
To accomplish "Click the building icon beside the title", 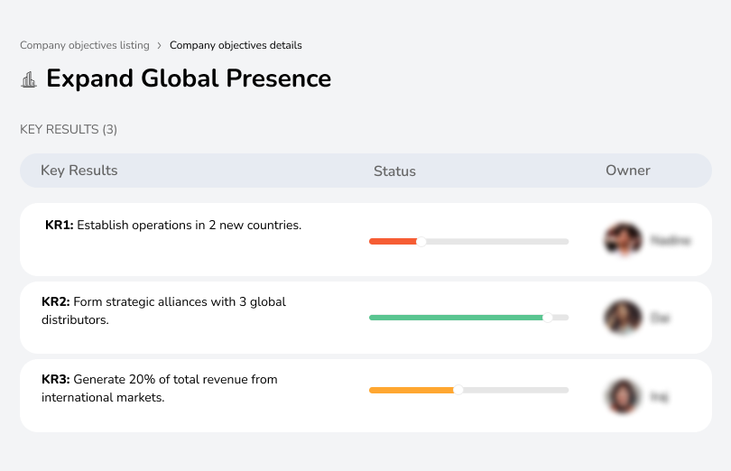I will (29, 79).
